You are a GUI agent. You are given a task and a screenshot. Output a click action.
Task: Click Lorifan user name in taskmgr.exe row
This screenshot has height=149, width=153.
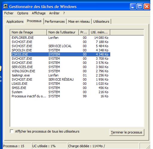[x=53, y=75]
